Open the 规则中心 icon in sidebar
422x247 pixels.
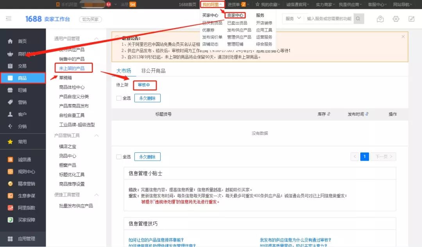[x=10, y=172]
